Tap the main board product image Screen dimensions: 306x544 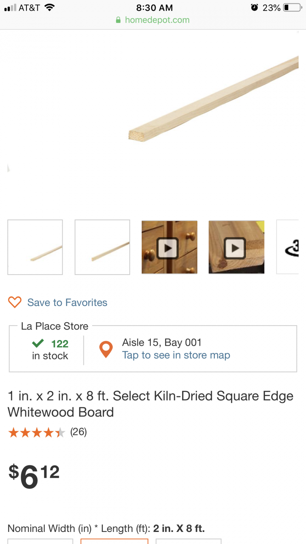213,99
